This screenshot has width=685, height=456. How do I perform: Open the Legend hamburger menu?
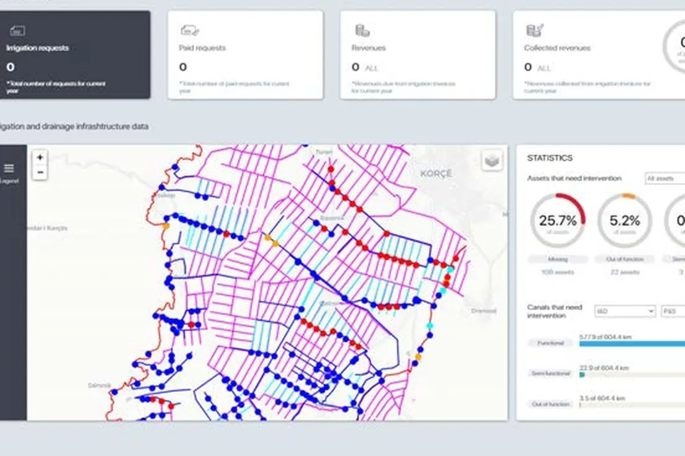click(x=9, y=169)
